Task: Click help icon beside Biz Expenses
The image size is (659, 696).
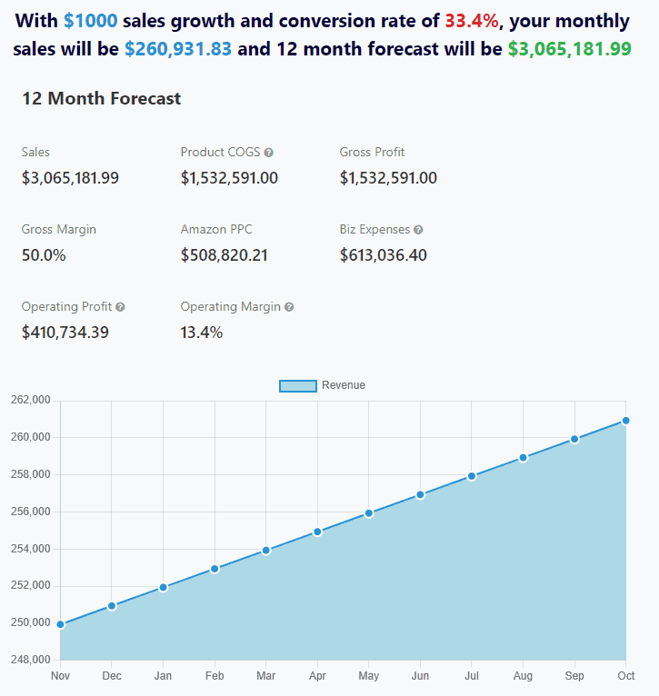Action: click(x=418, y=230)
